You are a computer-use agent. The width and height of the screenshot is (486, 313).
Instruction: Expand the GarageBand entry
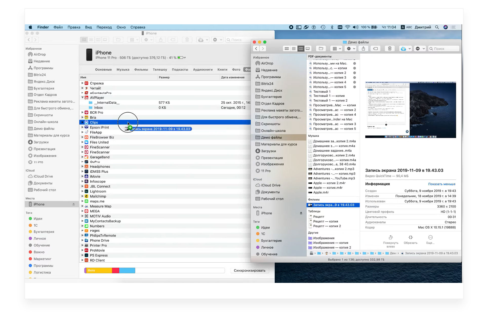tap(82, 157)
